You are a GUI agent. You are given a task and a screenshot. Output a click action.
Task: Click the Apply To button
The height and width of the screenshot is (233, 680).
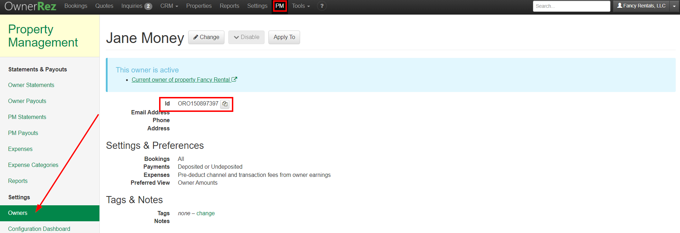(284, 37)
